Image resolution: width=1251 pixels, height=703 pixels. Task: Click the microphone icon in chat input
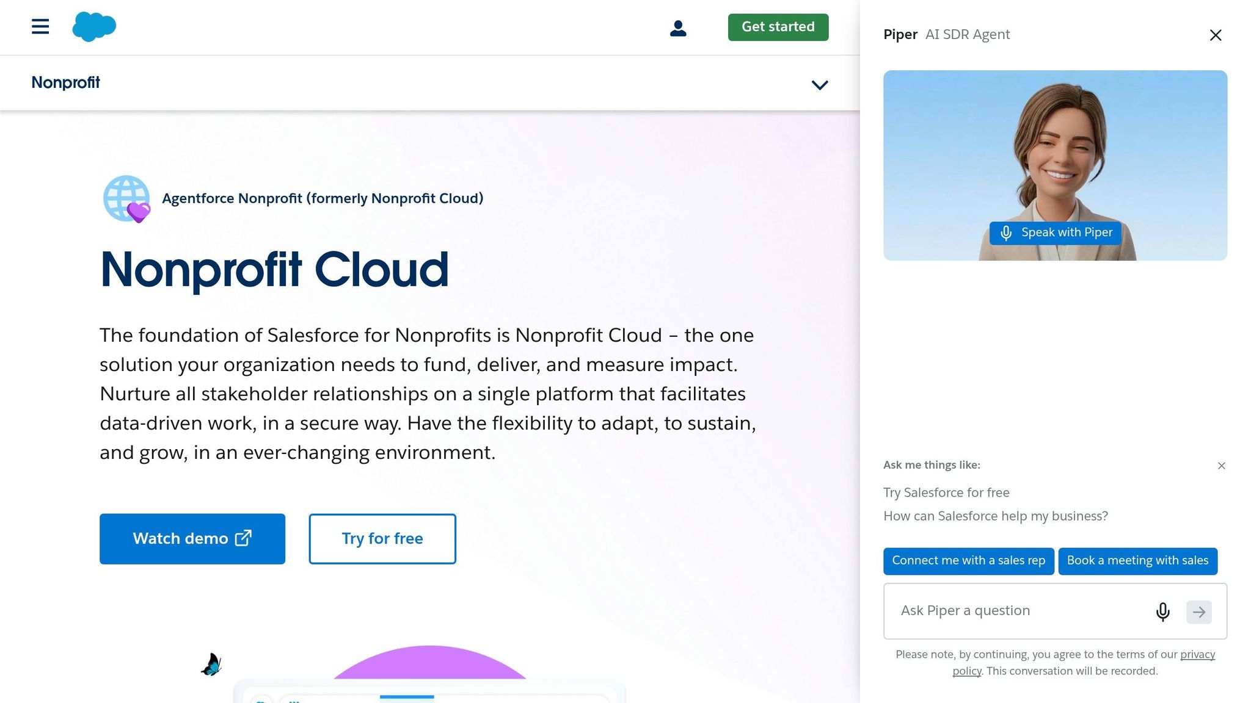point(1163,611)
